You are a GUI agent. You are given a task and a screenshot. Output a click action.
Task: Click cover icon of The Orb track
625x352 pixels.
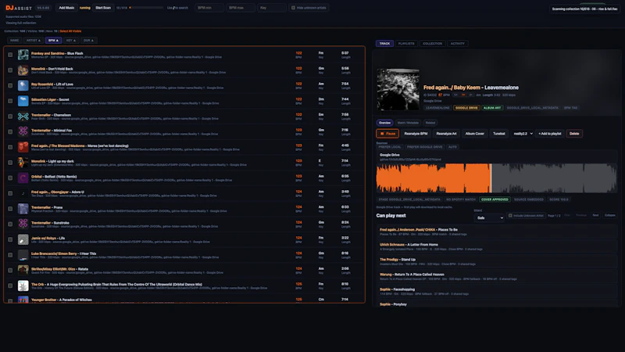[x=23, y=286]
